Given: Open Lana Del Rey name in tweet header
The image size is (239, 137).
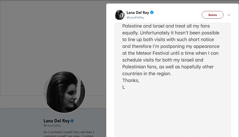Looking at the screenshot, I should pos(138,13).
